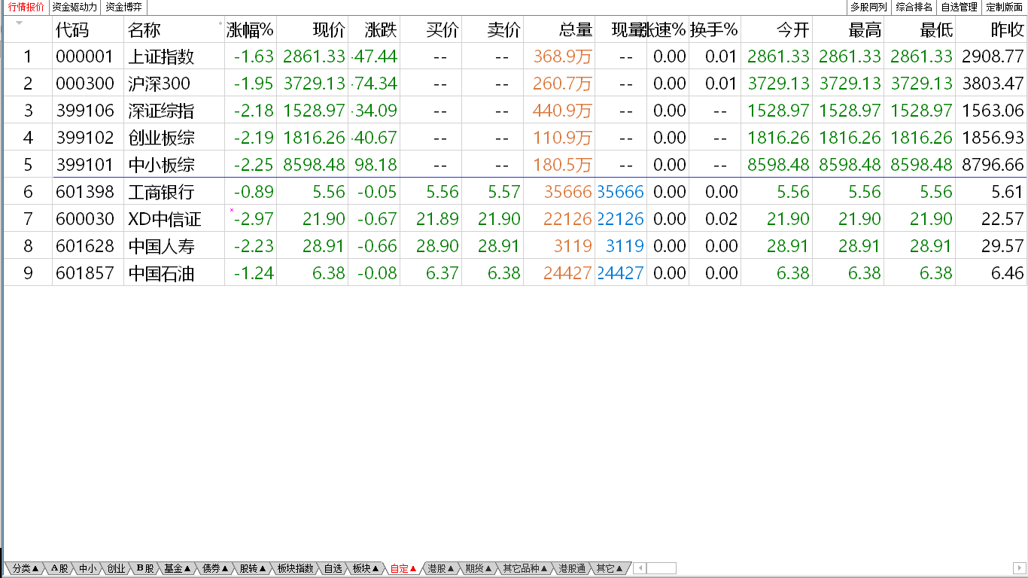Open 自选管理 panel
The height and width of the screenshot is (578, 1028).
[959, 8]
